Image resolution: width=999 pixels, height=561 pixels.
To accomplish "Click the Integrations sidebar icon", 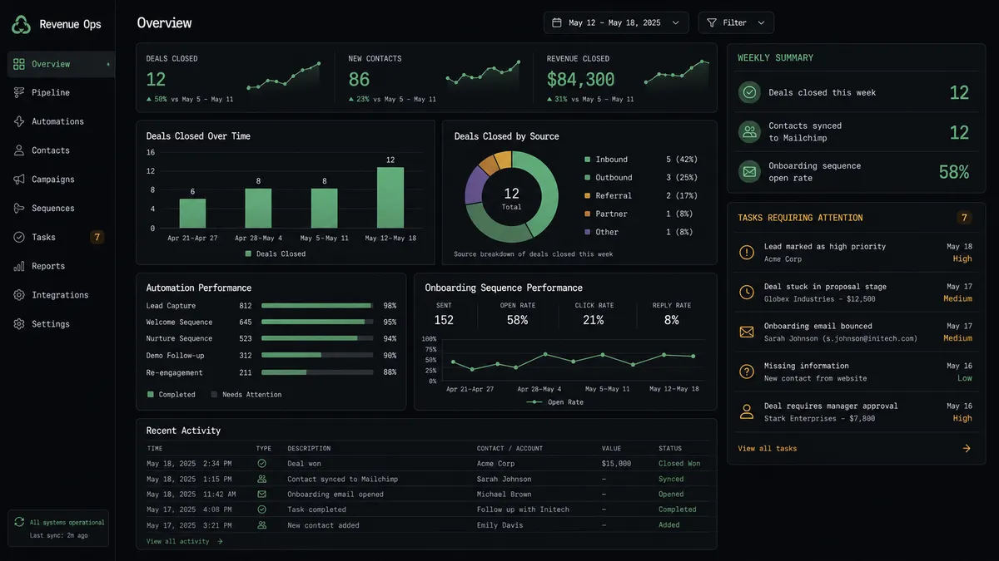I will click(19, 295).
